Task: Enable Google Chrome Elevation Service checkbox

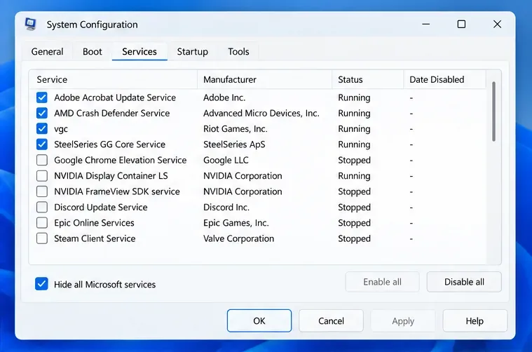Action: 42,160
